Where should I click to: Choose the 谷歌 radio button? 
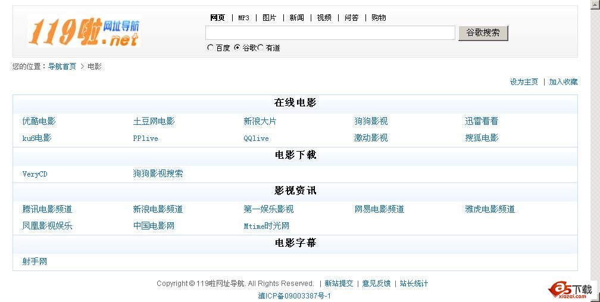(237, 48)
